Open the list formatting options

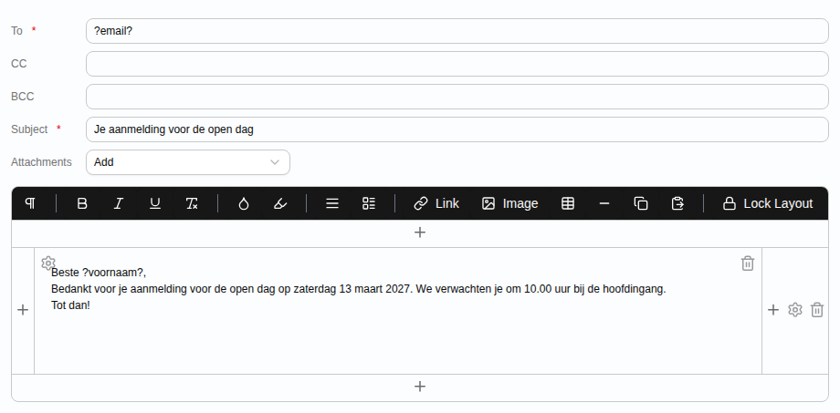pos(369,203)
